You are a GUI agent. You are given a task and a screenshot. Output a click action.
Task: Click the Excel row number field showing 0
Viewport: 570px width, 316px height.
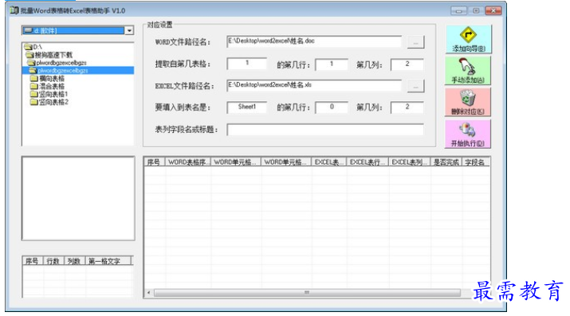[332, 107]
